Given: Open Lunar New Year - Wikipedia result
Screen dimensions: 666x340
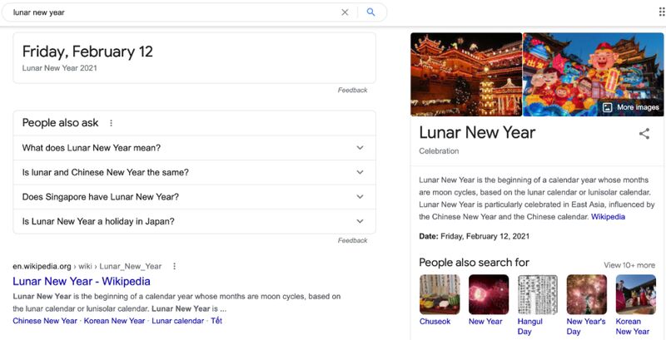Looking at the screenshot, I should coord(81,281).
